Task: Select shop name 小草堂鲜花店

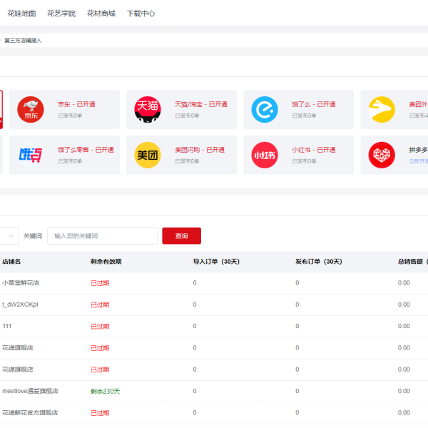Action: [x=21, y=282]
